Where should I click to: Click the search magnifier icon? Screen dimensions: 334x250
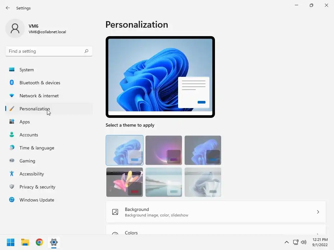(86, 51)
